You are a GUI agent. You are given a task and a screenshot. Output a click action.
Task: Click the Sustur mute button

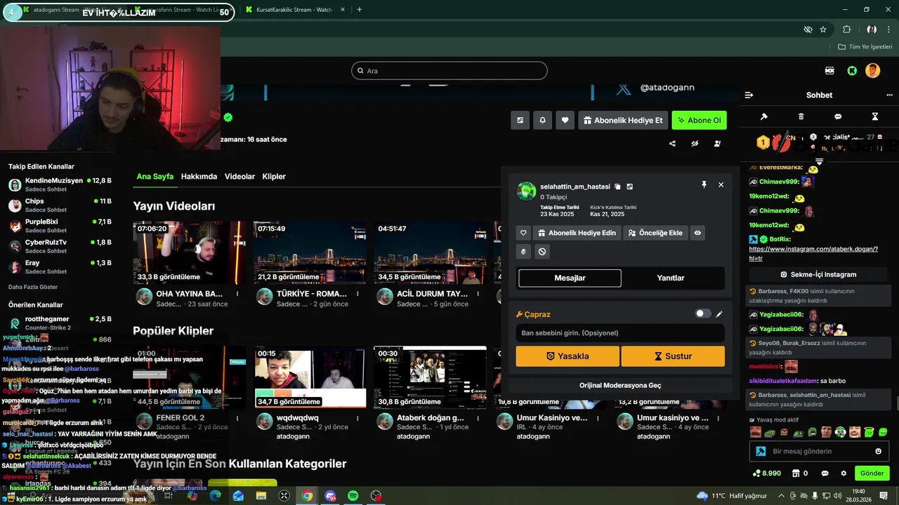click(x=673, y=356)
